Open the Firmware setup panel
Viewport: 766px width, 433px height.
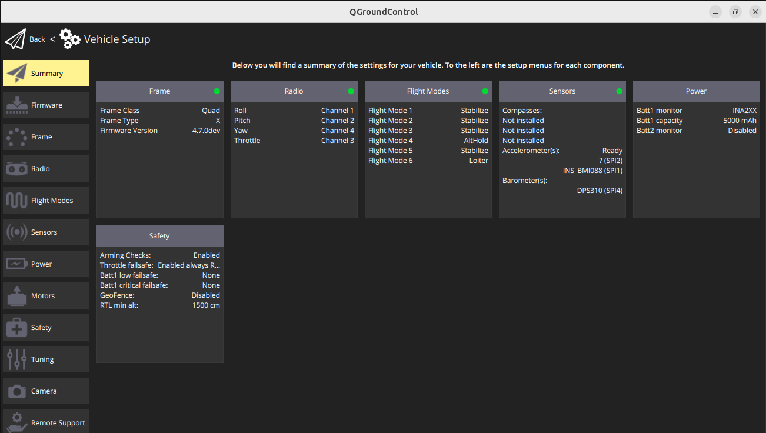pyautogui.click(x=45, y=105)
